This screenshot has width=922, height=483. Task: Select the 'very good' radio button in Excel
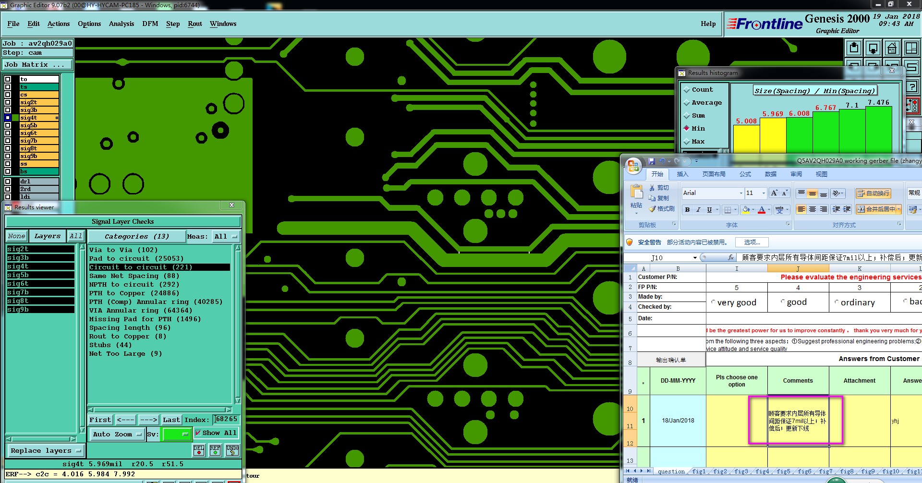tap(713, 302)
